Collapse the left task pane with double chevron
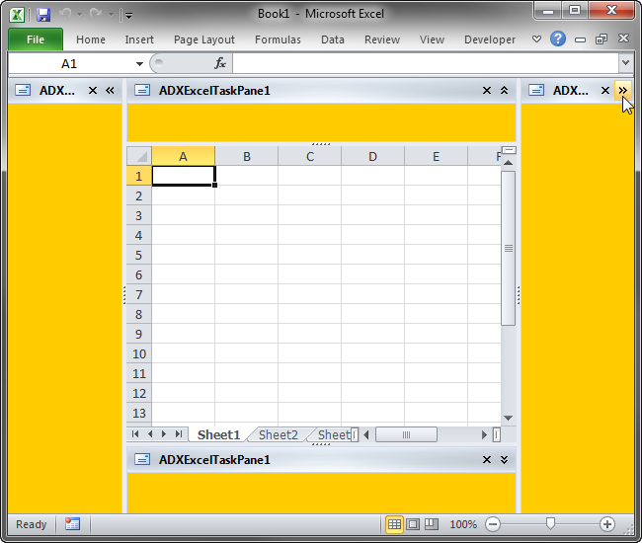 coord(110,91)
